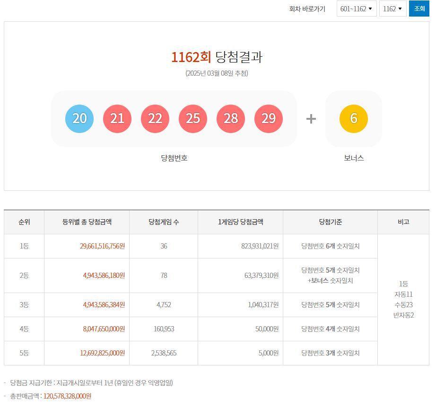Click total prize 4,943,586,384원
436x409 pixels.
coord(104,305)
